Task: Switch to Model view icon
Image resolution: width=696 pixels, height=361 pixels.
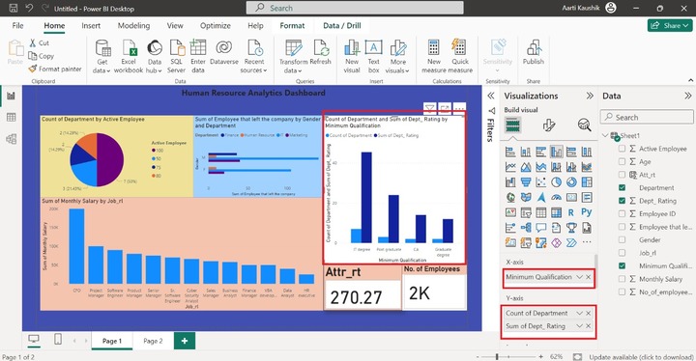Action: 11,139
